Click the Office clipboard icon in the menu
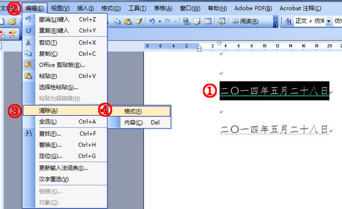342x209 pixels. [x=28, y=65]
